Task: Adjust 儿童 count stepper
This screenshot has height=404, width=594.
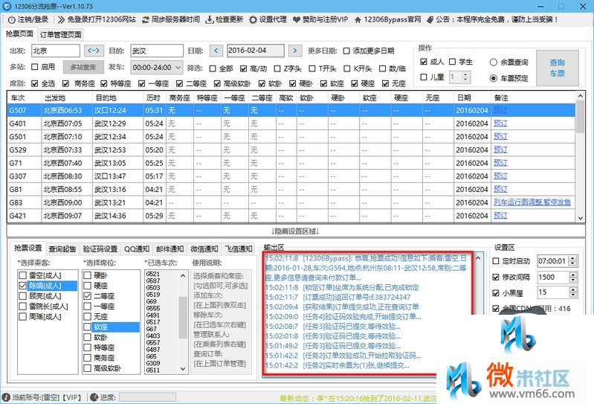Action: tap(466, 77)
